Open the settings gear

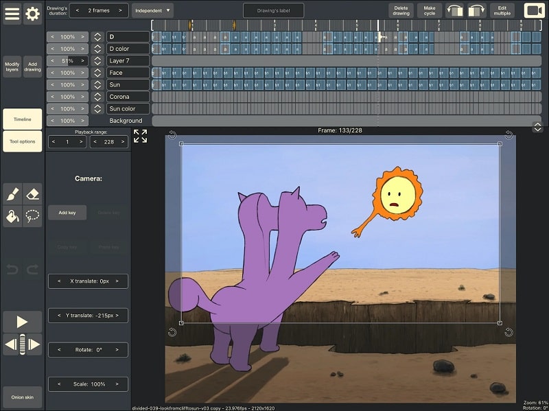coord(32,14)
